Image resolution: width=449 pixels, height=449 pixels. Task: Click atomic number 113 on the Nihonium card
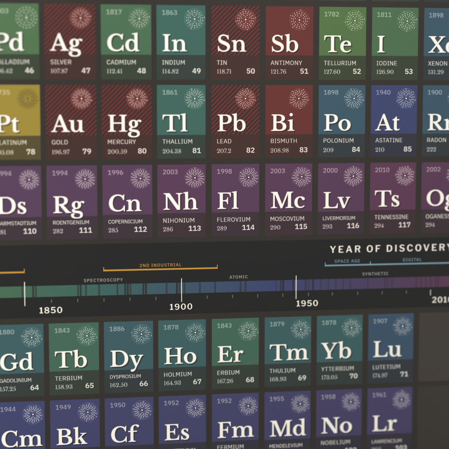(195, 228)
